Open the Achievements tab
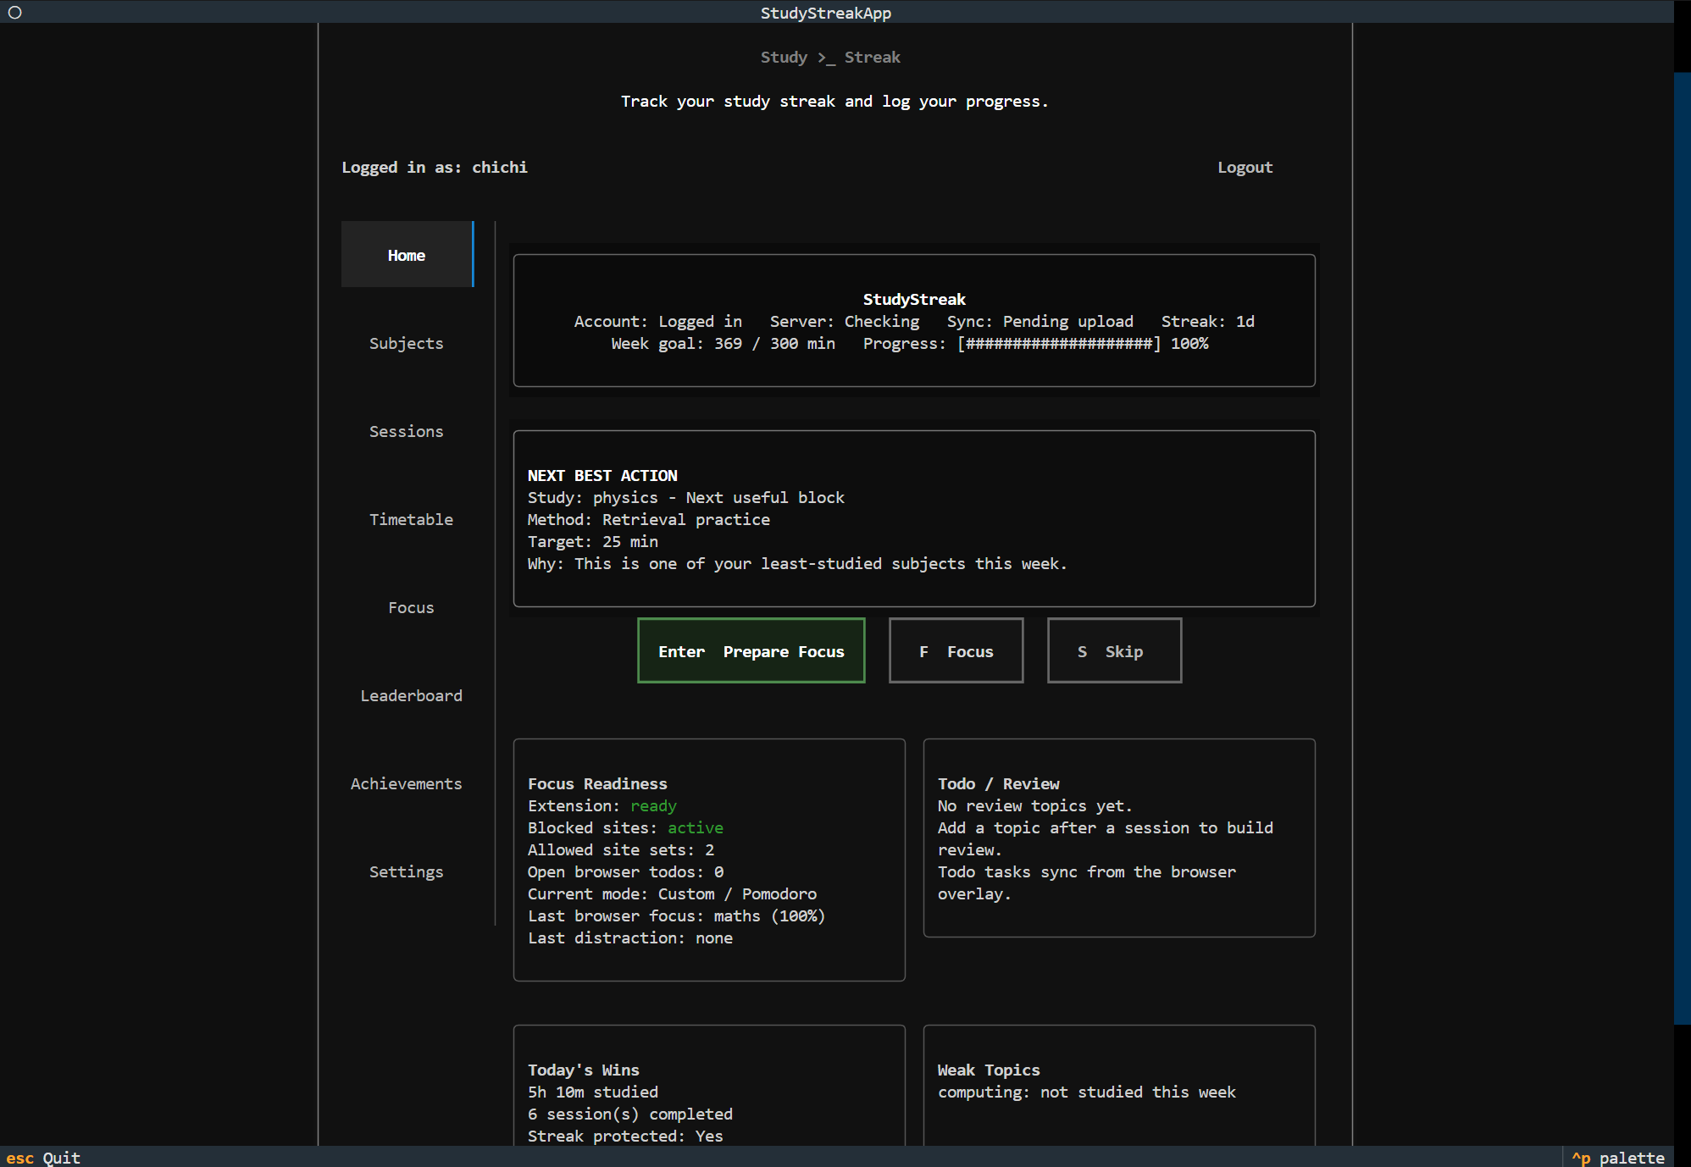 click(407, 783)
